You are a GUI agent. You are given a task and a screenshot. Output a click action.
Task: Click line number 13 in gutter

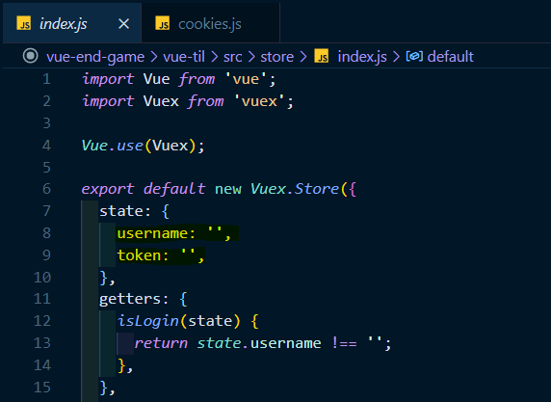click(42, 343)
